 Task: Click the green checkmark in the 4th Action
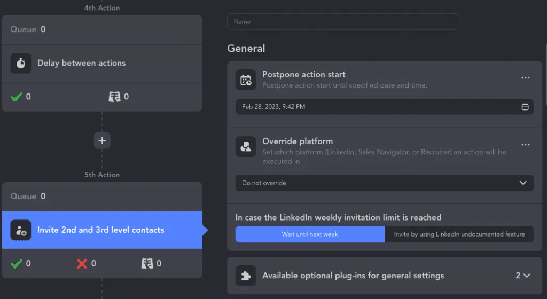[x=17, y=97]
